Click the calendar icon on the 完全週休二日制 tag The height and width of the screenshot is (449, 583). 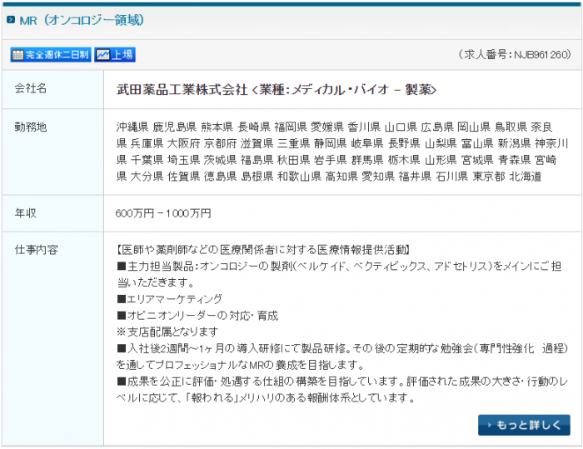pyautogui.click(x=17, y=55)
